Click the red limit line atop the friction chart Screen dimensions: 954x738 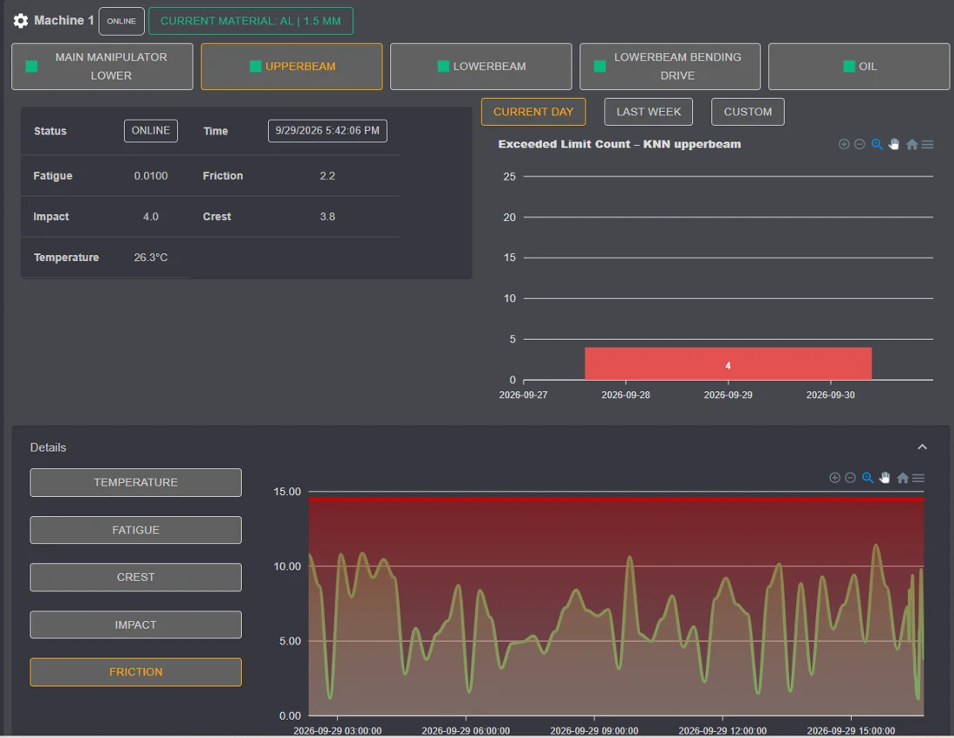(617, 500)
